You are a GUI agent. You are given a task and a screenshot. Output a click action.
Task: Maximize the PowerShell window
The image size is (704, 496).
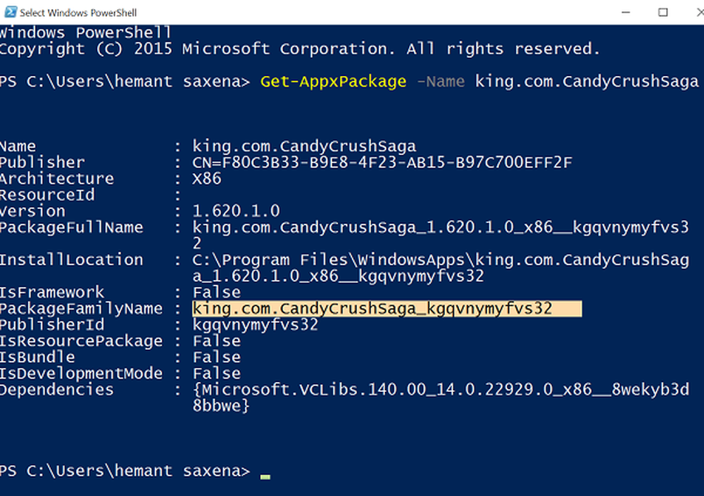pos(662,13)
